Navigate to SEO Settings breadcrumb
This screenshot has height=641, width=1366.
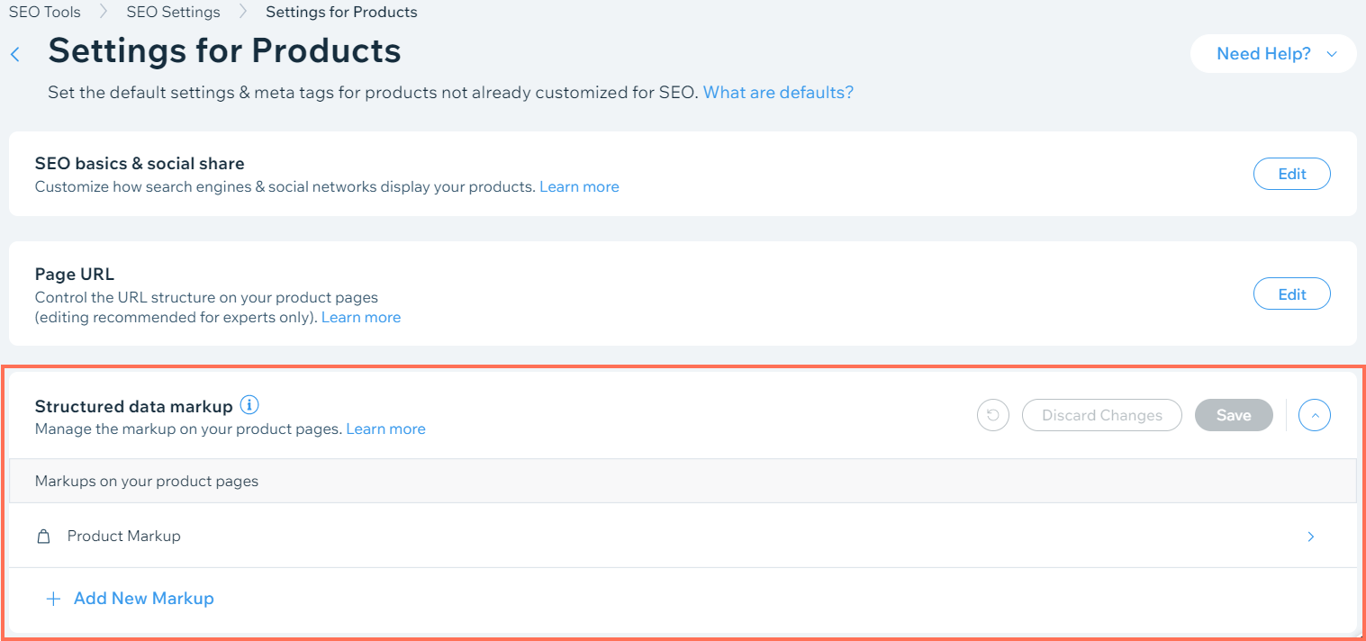pyautogui.click(x=173, y=12)
